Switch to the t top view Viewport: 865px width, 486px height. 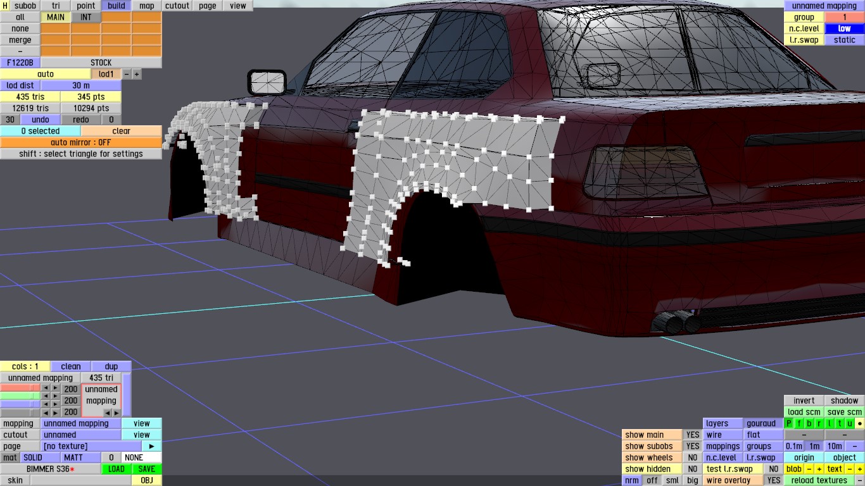coord(840,423)
